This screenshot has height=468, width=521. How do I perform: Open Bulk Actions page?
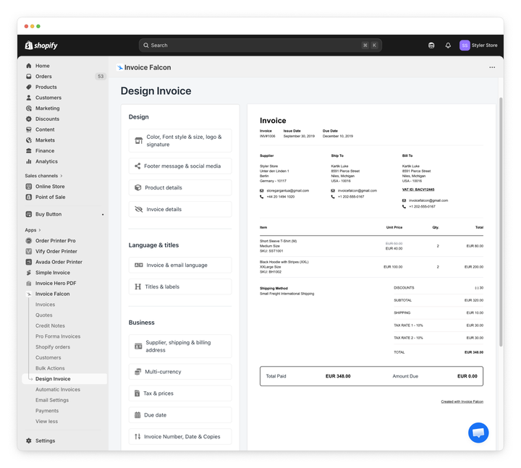50,368
